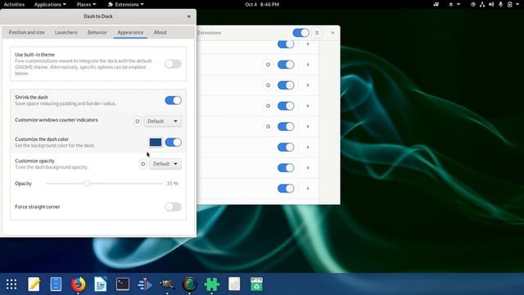This screenshot has height=295, width=524.
Task: Click the brightness sun icon in top bar
Action: coord(473,4)
